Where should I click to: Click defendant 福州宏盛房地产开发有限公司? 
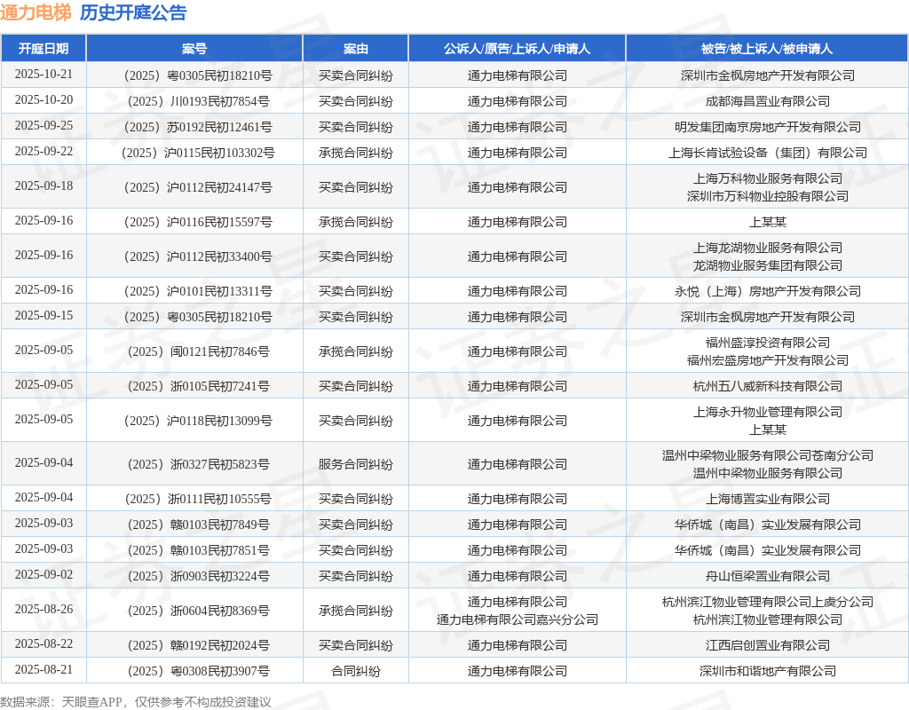pos(768,361)
